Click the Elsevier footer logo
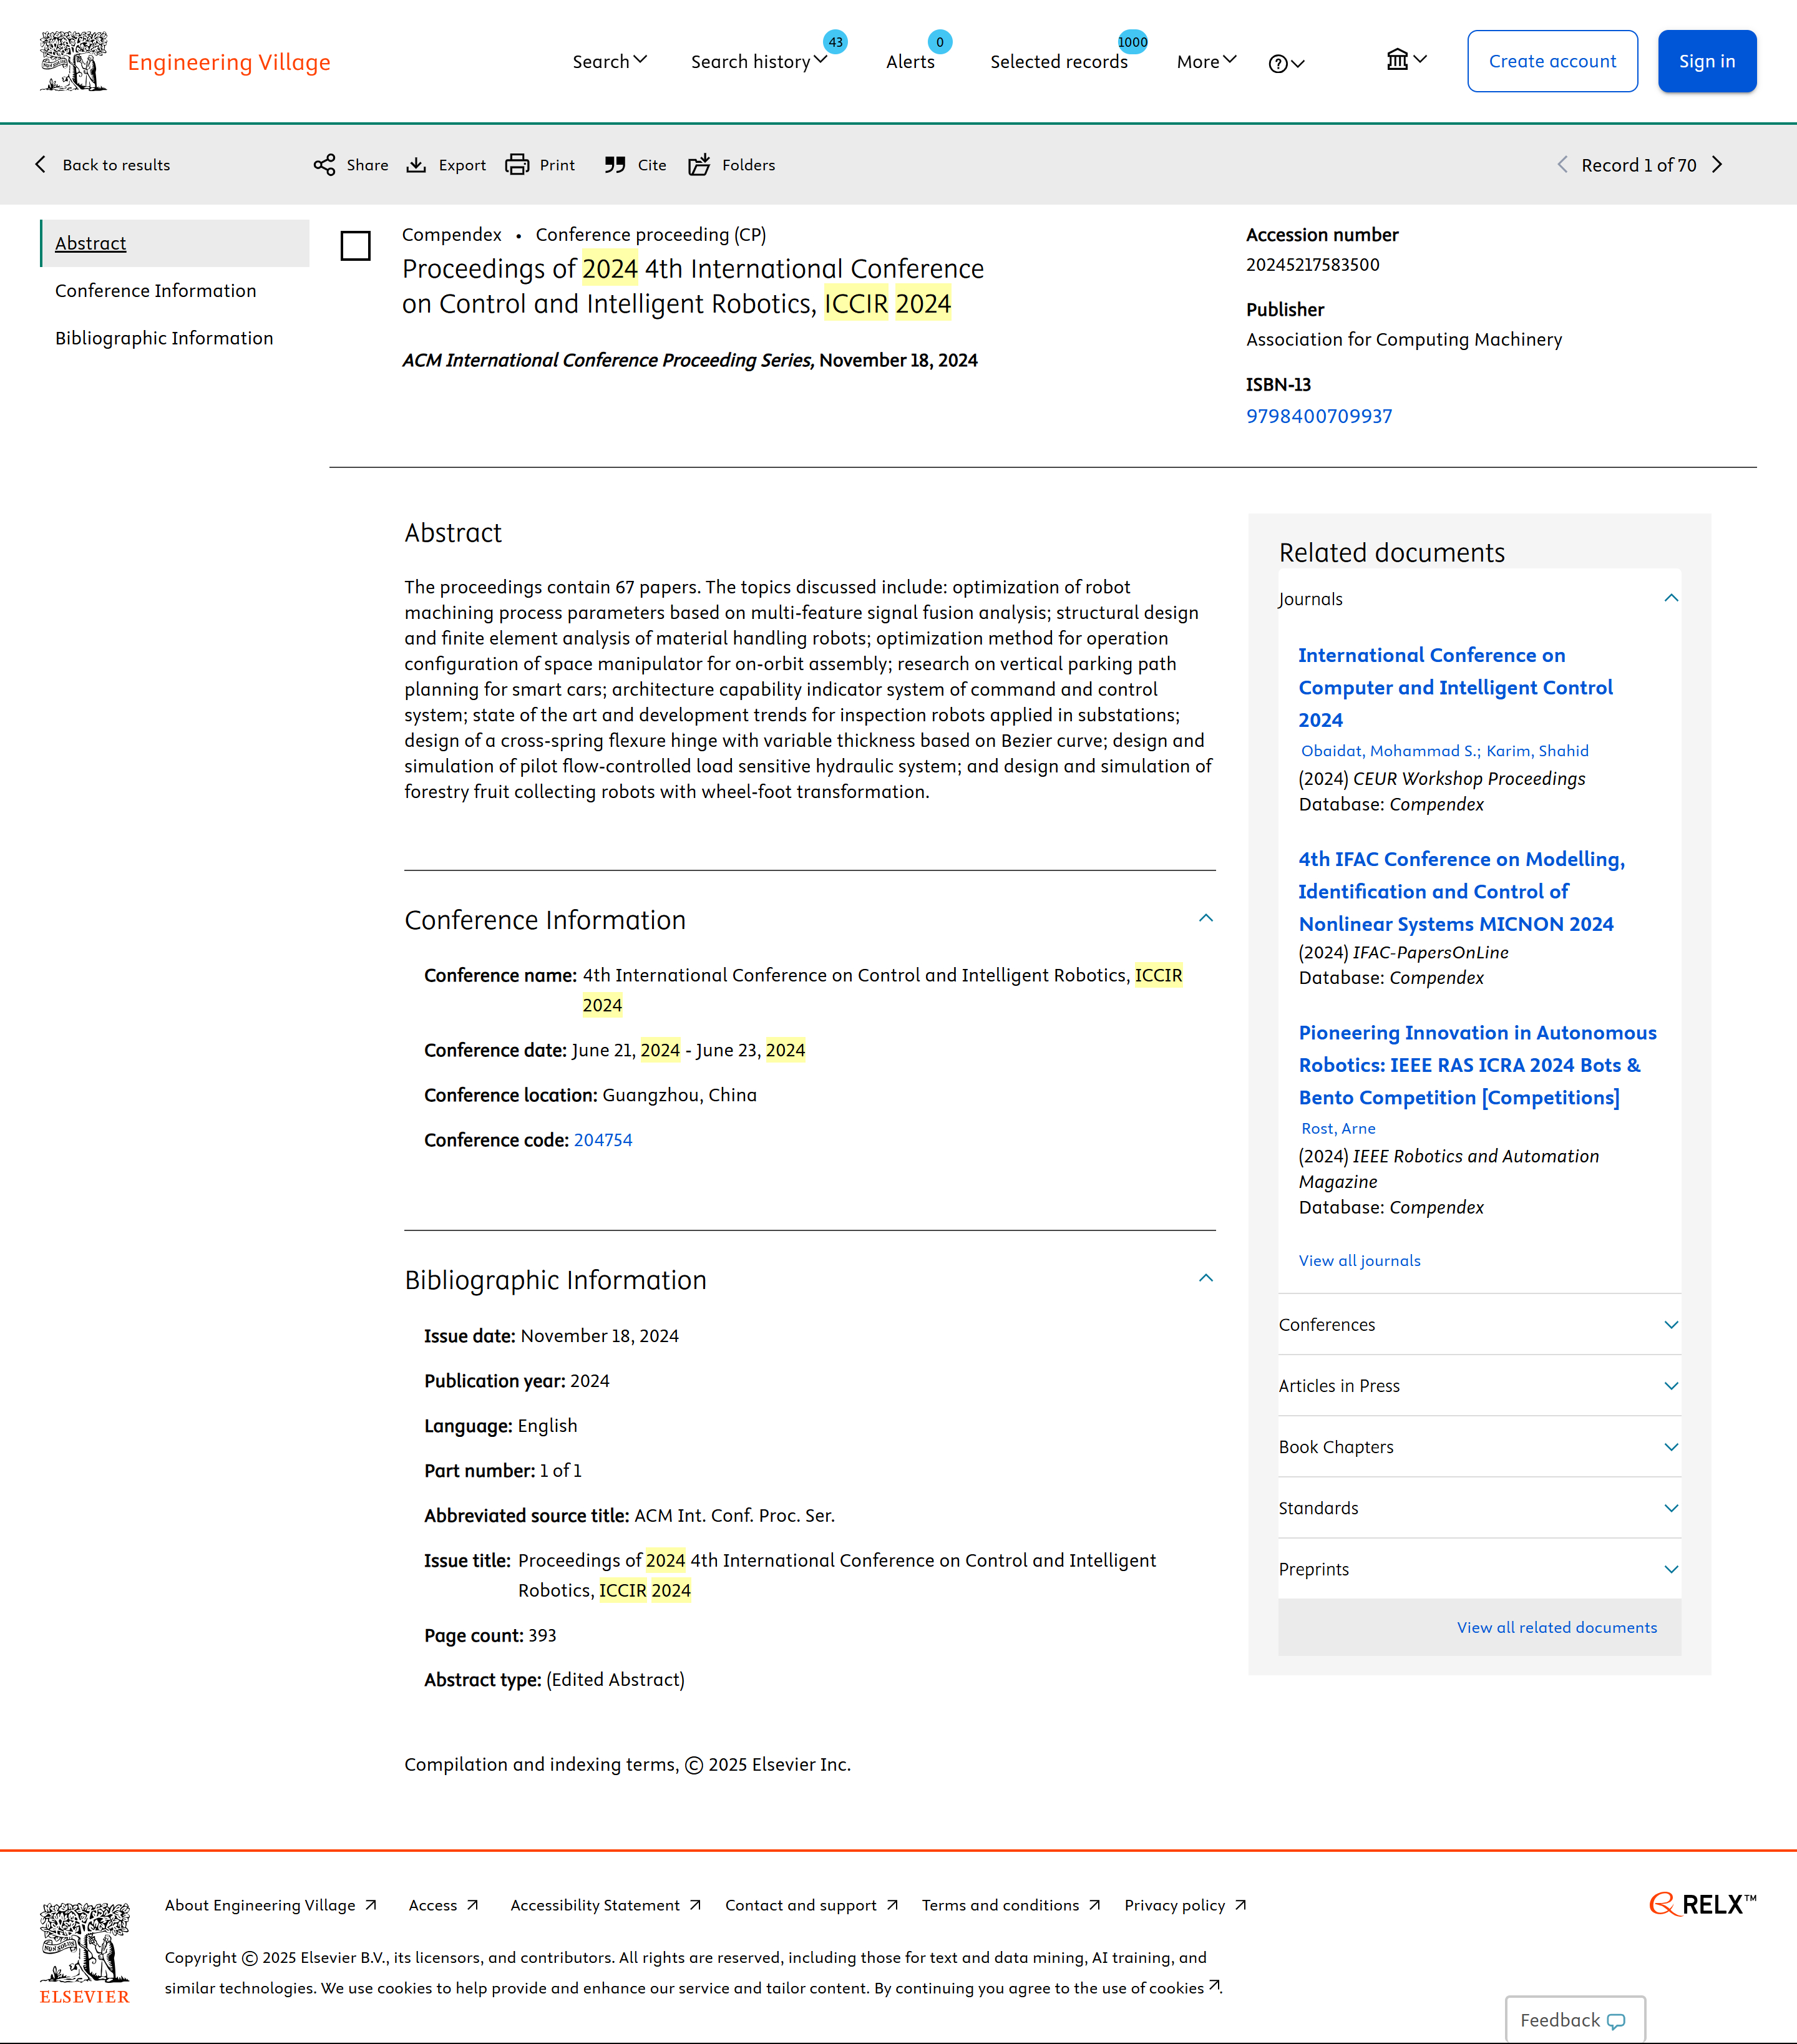1797x2044 pixels. (85, 1953)
